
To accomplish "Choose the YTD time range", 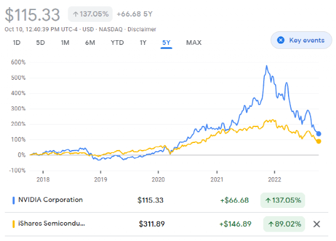I will point(117,43).
